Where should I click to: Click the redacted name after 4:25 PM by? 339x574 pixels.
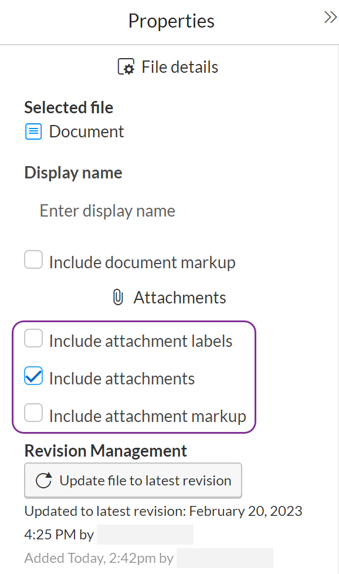145,534
